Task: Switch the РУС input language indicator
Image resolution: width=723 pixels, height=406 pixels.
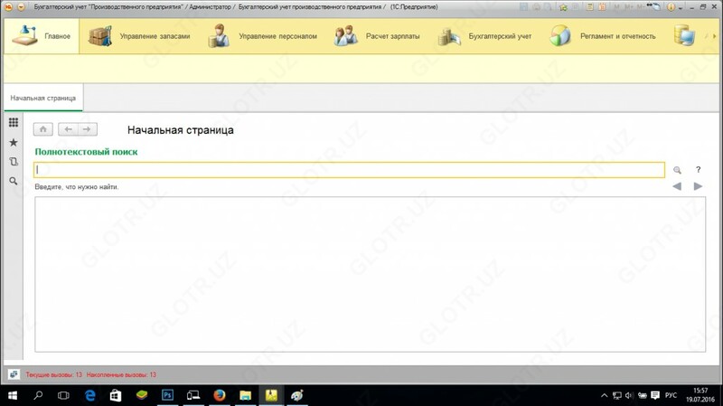Action: (x=671, y=395)
